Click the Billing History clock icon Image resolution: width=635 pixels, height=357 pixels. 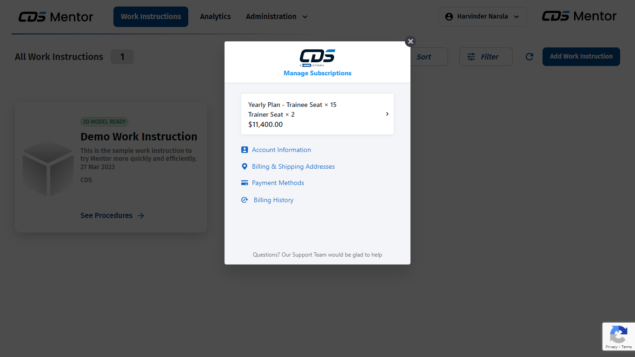click(245, 200)
